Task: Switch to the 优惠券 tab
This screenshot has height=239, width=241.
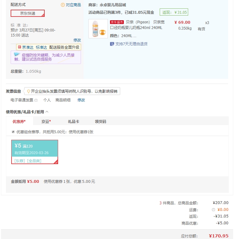Action: pos(19,121)
